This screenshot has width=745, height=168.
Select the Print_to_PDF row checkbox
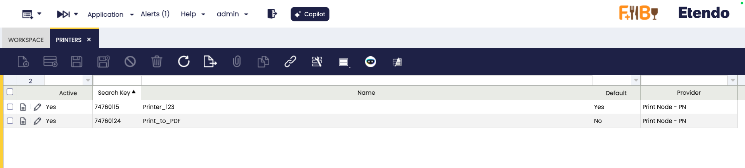pyautogui.click(x=10, y=121)
